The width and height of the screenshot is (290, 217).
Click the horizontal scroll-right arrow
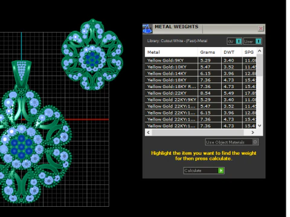pos(253,133)
